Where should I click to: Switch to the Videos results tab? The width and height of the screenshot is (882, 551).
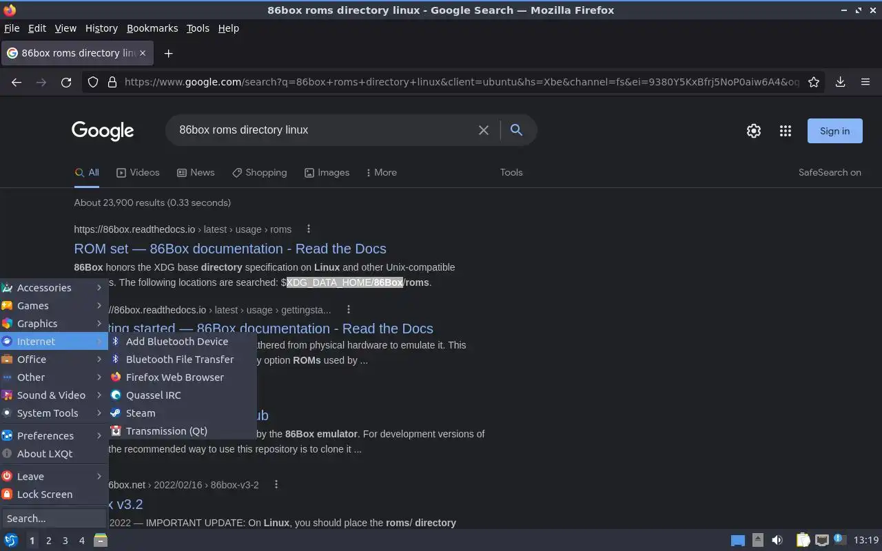coord(138,173)
